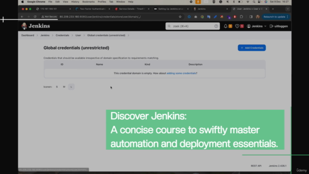Close the Service Details tab

[x=149, y=9]
